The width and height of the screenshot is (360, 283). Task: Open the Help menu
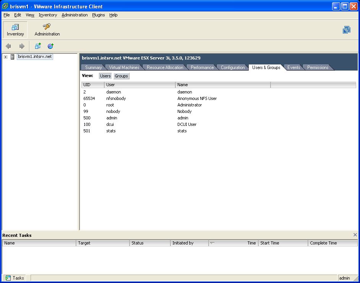coord(114,15)
